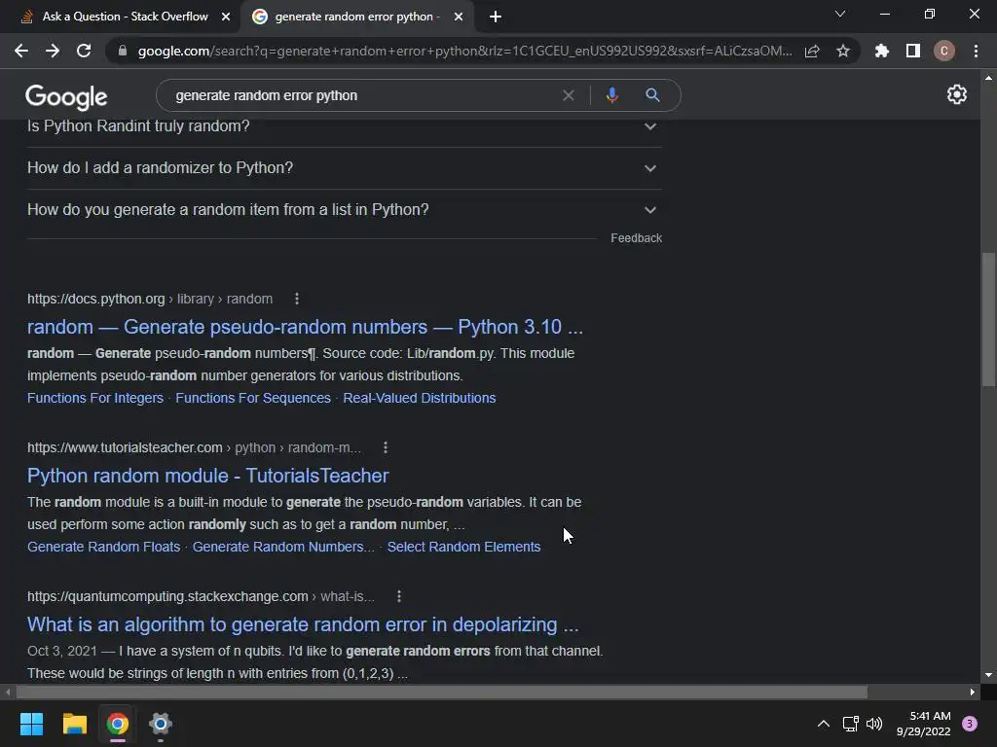
Task: Bookmark this page with the star icon
Action: tap(843, 51)
